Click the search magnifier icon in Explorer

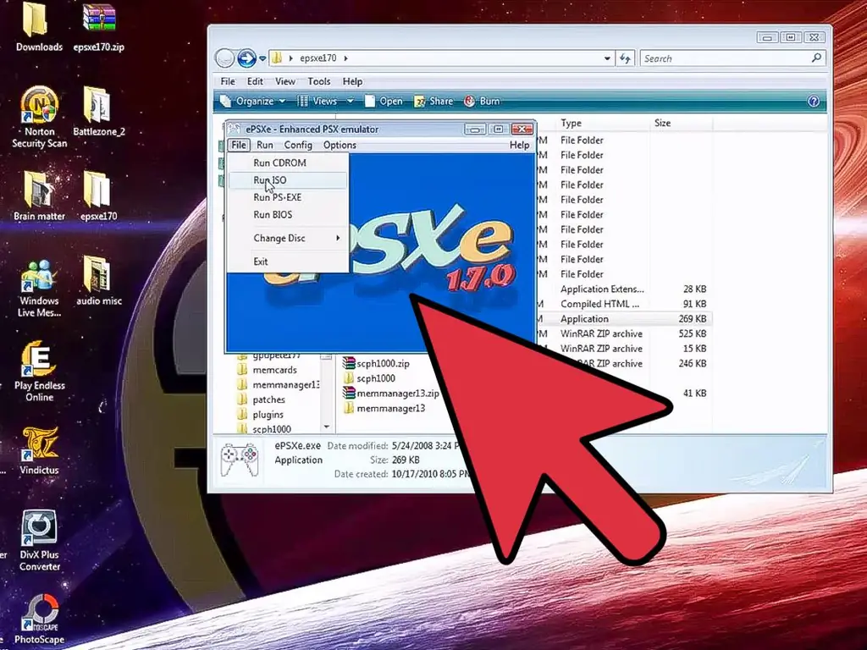pyautogui.click(x=816, y=58)
